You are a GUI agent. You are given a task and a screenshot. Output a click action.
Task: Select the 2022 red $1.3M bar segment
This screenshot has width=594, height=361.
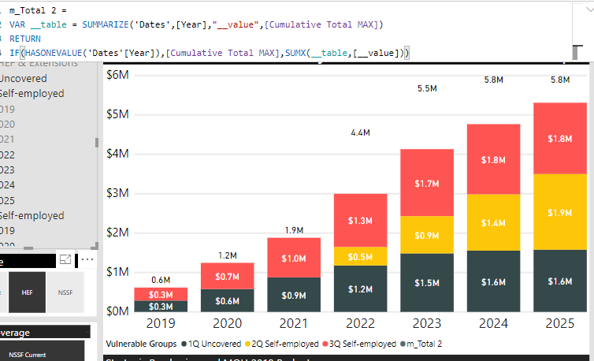point(360,221)
